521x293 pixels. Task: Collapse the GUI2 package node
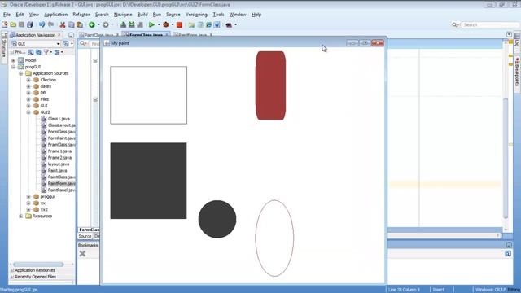point(28,112)
